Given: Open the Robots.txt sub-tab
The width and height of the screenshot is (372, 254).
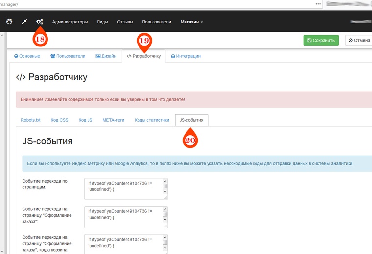Looking at the screenshot, I should [x=30, y=120].
